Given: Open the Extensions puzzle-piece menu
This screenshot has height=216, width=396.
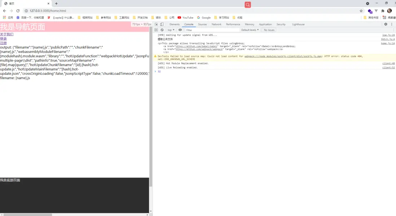Looking at the screenshot, I should point(383,11).
